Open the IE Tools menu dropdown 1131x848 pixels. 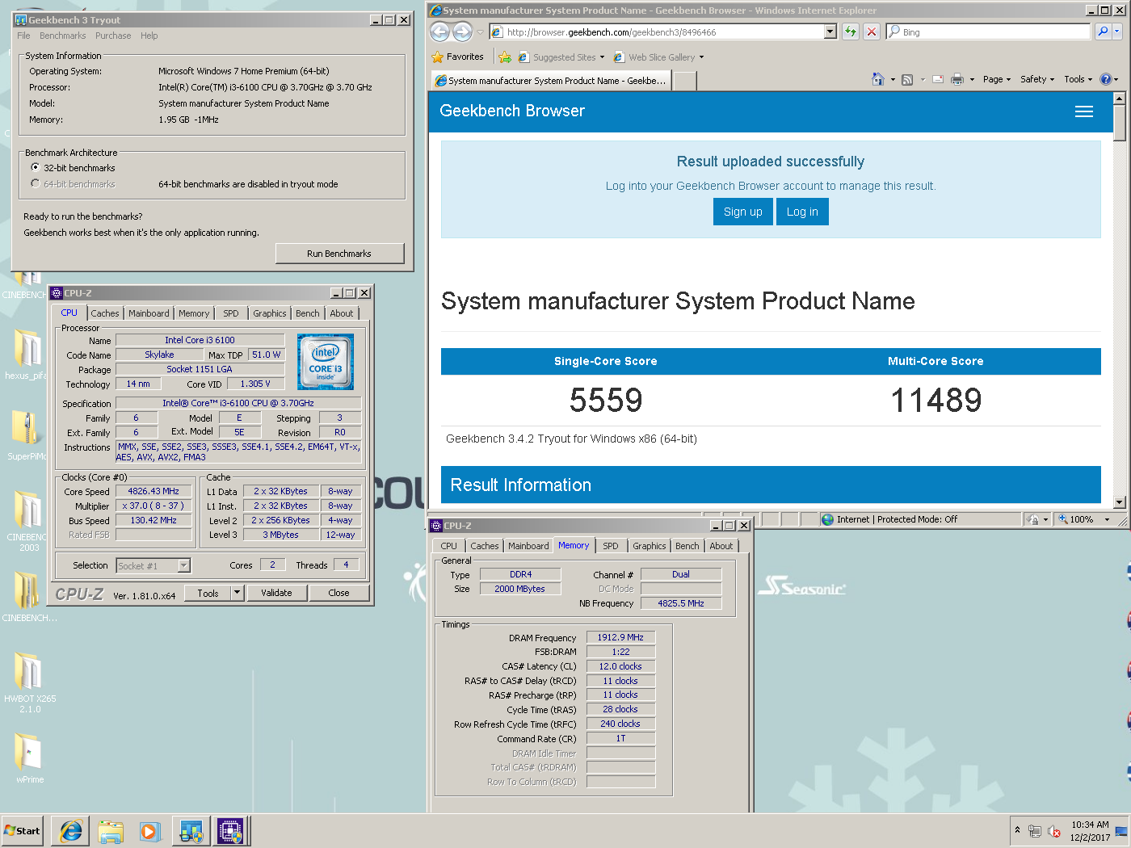pyautogui.click(x=1078, y=79)
